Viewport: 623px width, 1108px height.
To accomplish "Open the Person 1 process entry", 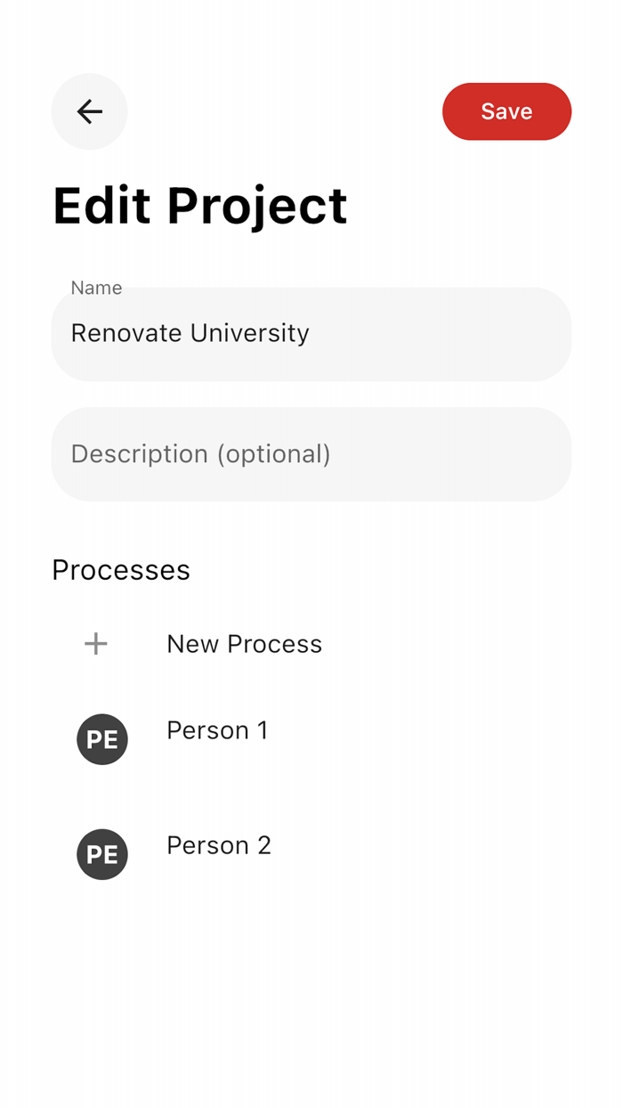I will [x=217, y=730].
